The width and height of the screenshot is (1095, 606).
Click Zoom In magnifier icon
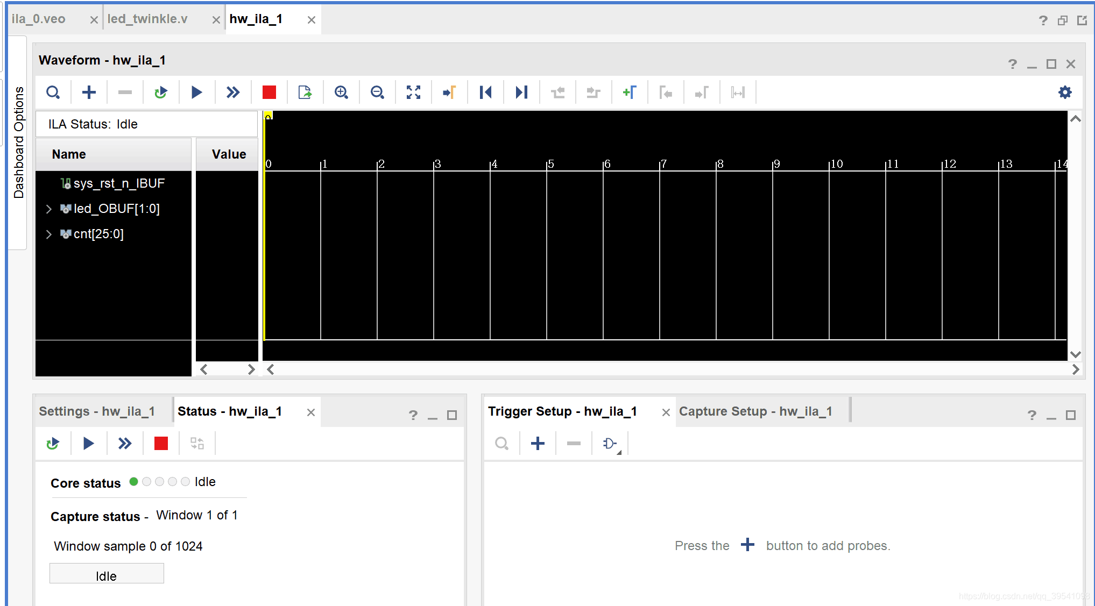tap(341, 92)
